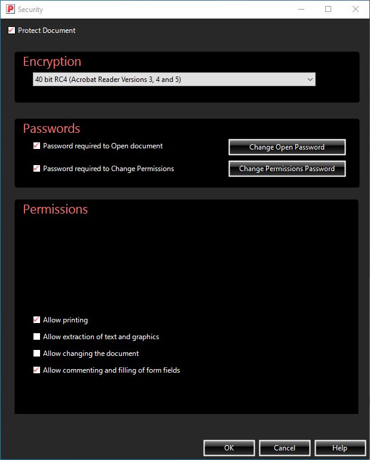Click the red P application icon
The image size is (370, 460).
click(10, 10)
